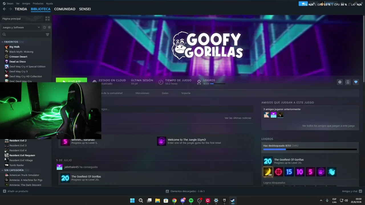Open the TIENDA tab
This screenshot has width=365, height=205.
click(x=21, y=9)
